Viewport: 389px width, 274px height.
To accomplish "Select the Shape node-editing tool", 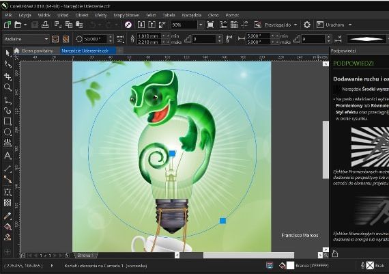I will 8,64.
